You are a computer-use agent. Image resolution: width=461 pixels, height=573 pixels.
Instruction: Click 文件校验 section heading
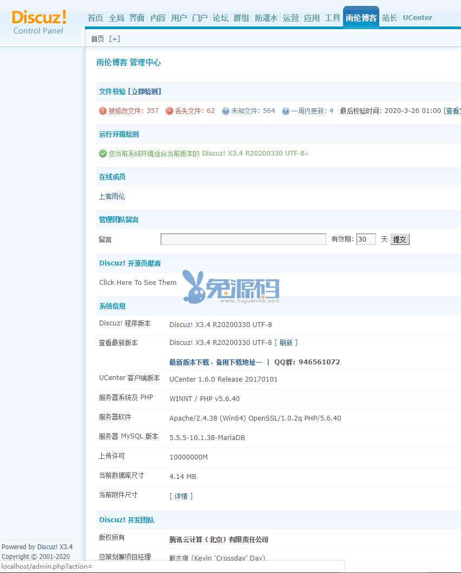(x=113, y=91)
